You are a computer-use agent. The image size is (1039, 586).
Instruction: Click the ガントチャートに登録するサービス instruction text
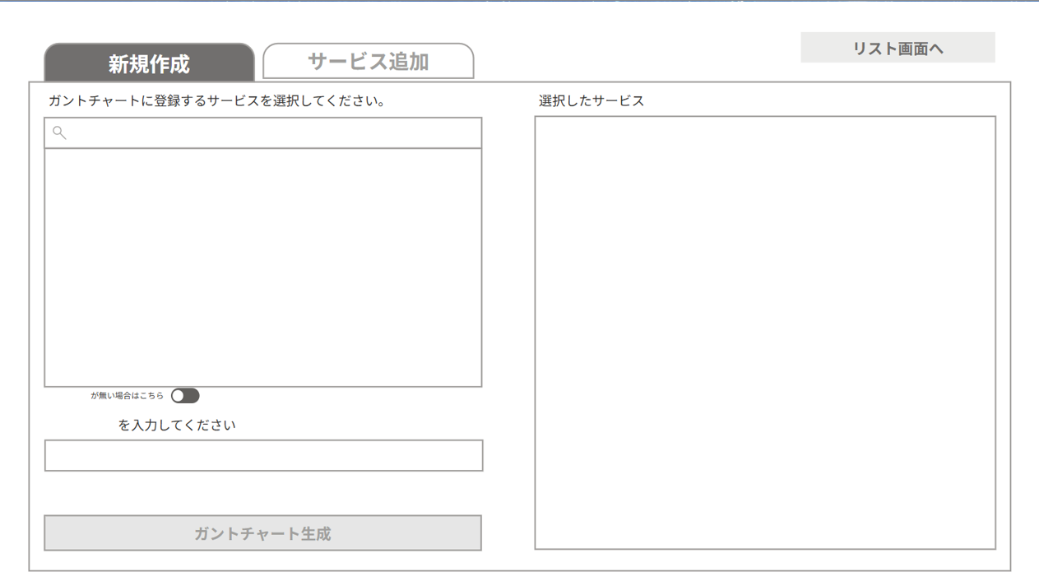tap(217, 101)
